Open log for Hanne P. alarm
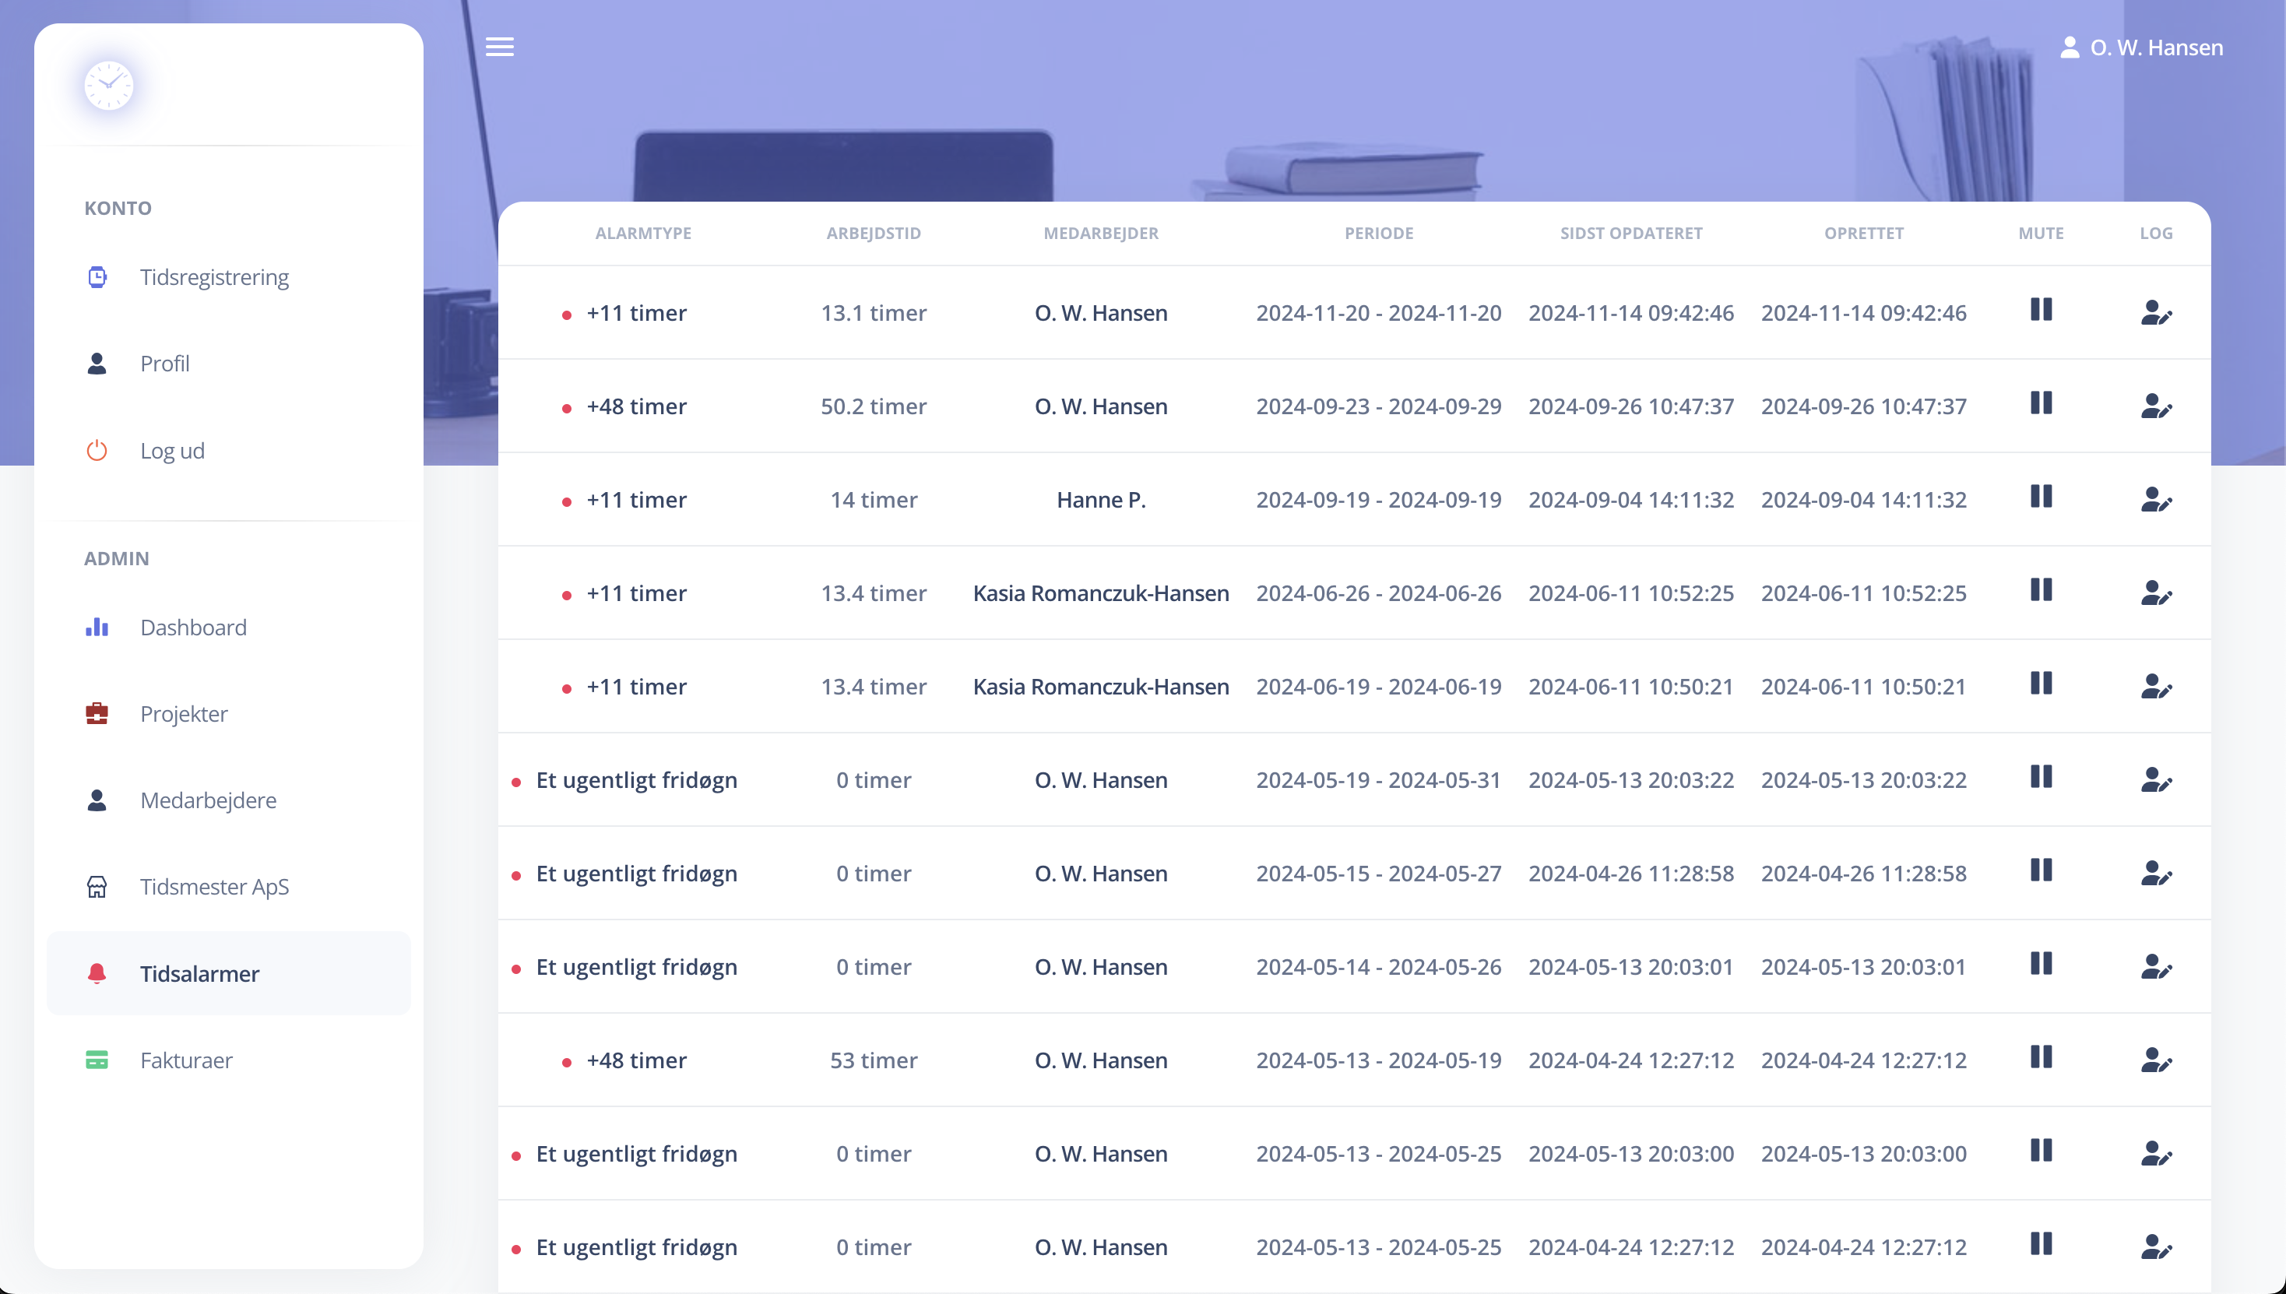Viewport: 2286px width, 1294px height. coord(2155,500)
